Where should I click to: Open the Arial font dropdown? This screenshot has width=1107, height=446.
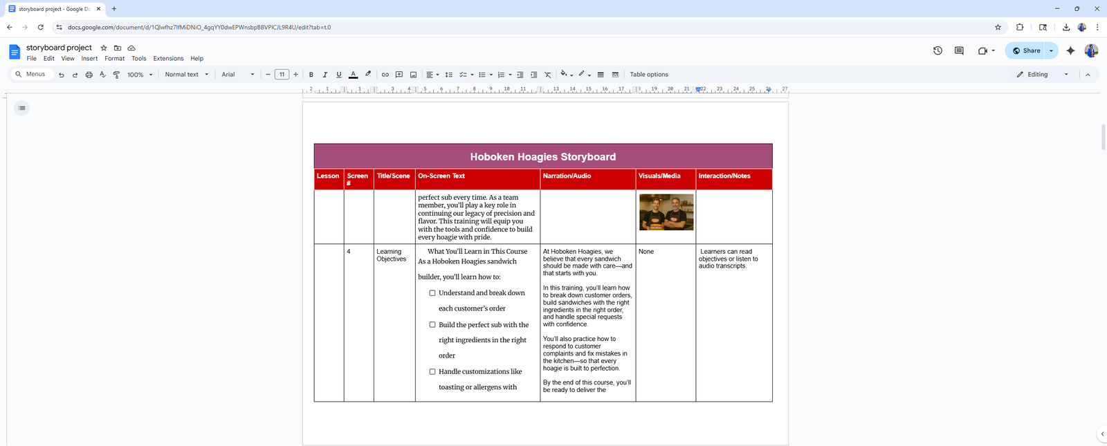point(237,75)
